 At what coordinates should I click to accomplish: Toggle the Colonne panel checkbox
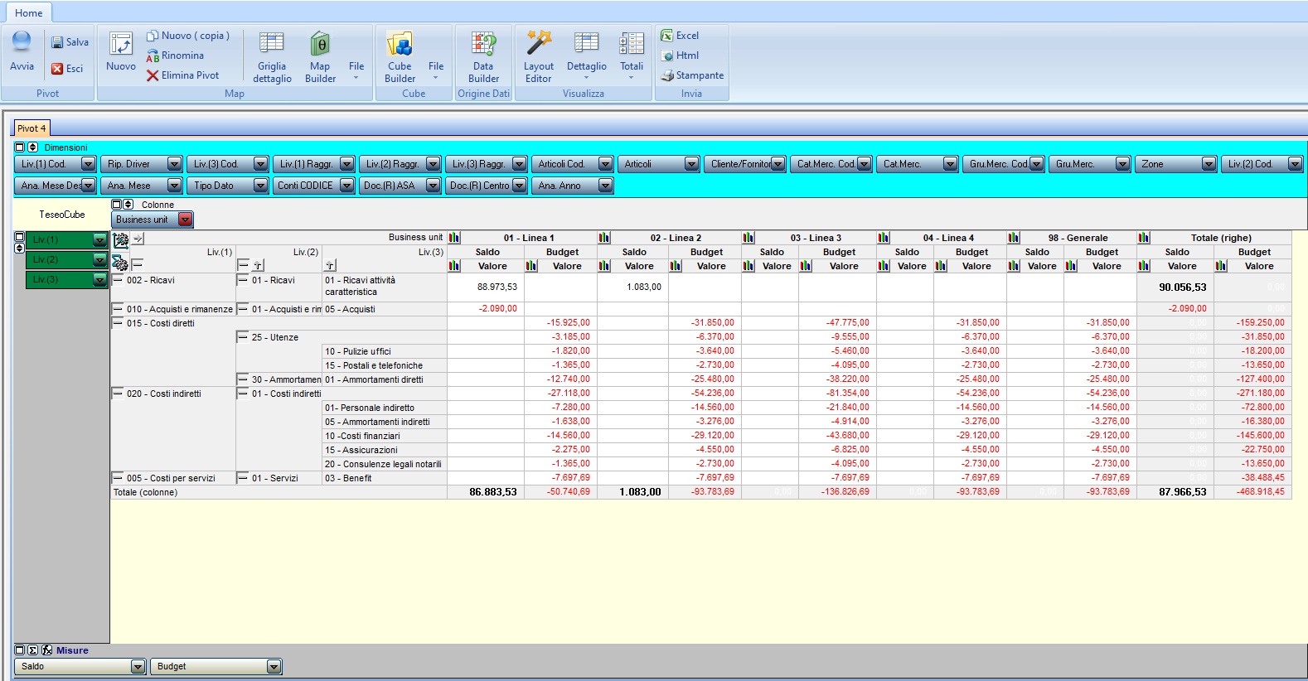coord(117,205)
